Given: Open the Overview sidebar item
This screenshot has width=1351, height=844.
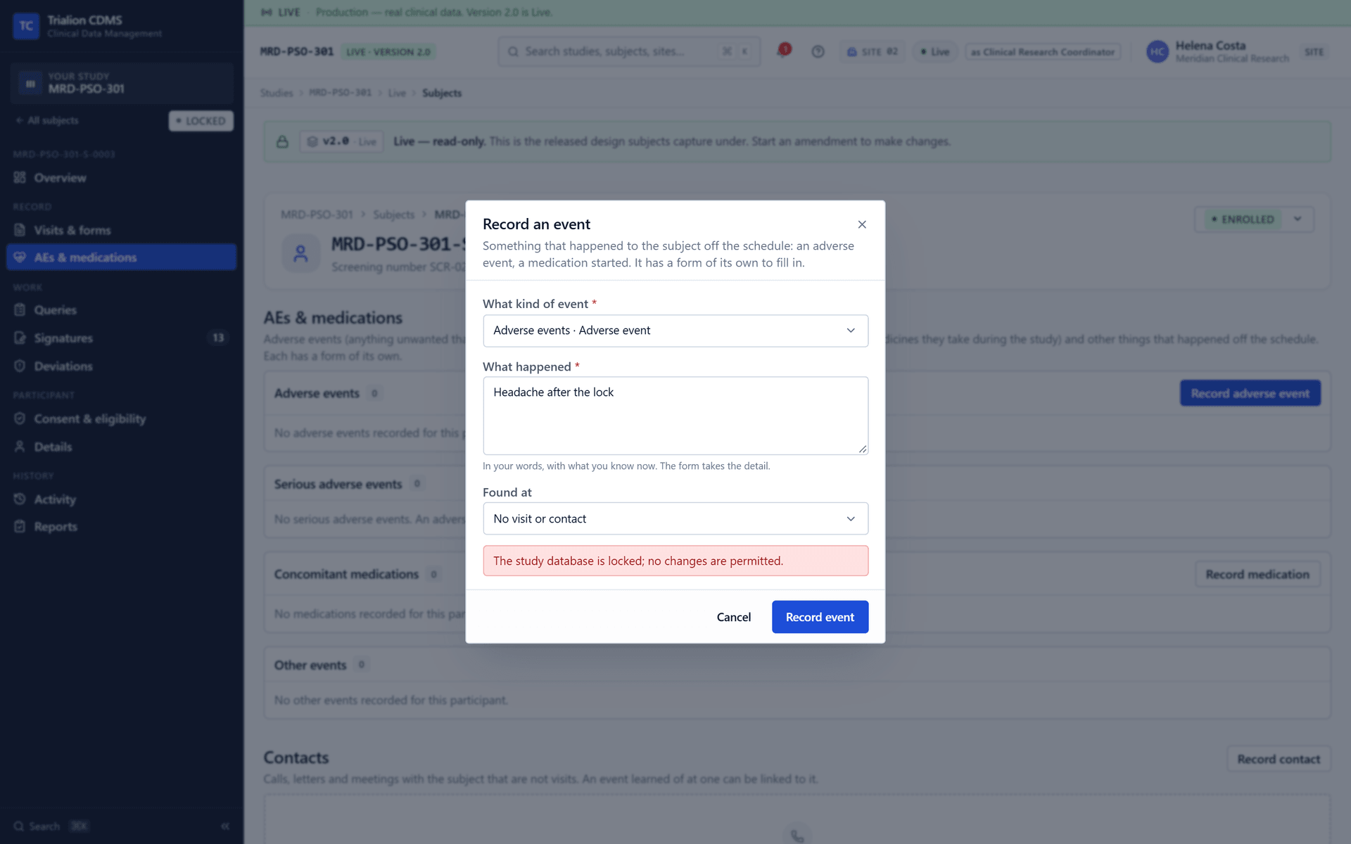Looking at the screenshot, I should coord(121,178).
